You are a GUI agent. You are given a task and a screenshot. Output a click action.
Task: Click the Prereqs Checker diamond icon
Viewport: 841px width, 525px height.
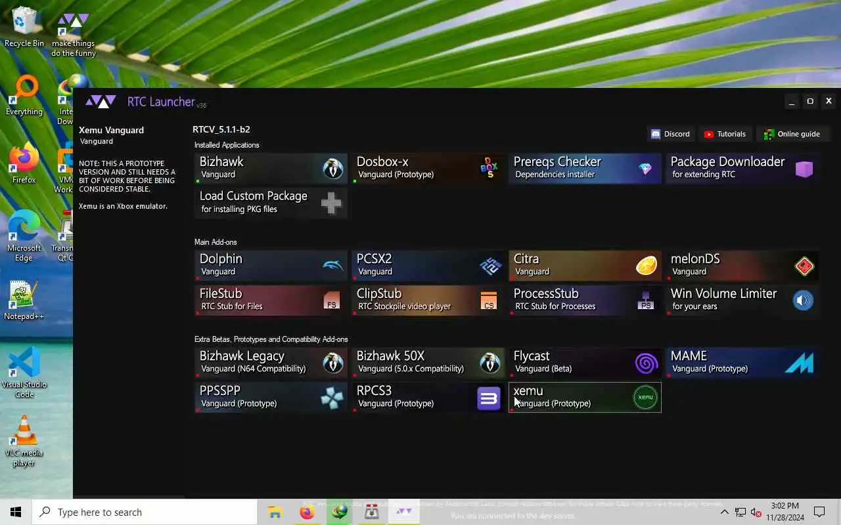pyautogui.click(x=645, y=169)
